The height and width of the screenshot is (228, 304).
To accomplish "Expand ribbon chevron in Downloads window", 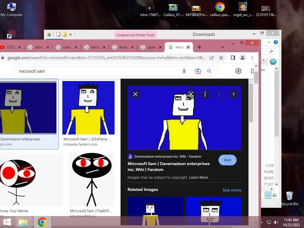I will point(269,42).
